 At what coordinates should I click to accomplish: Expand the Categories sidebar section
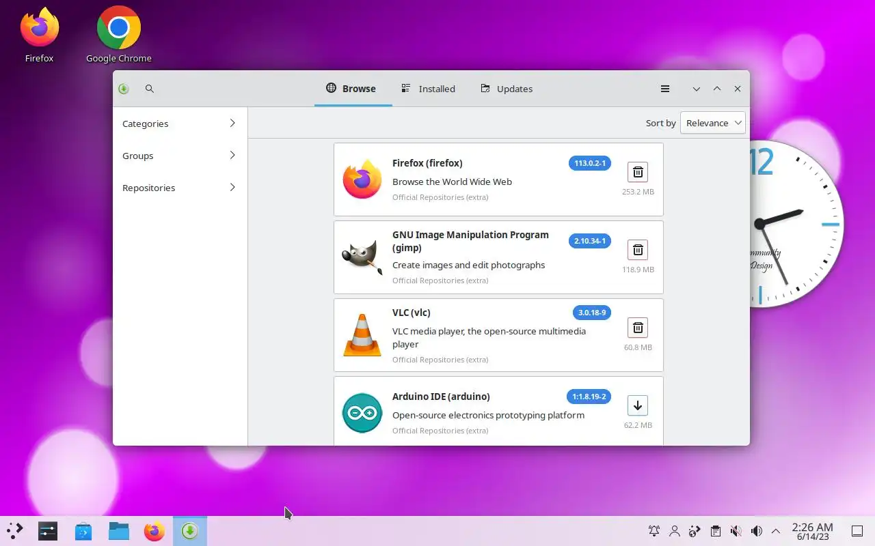(180, 124)
